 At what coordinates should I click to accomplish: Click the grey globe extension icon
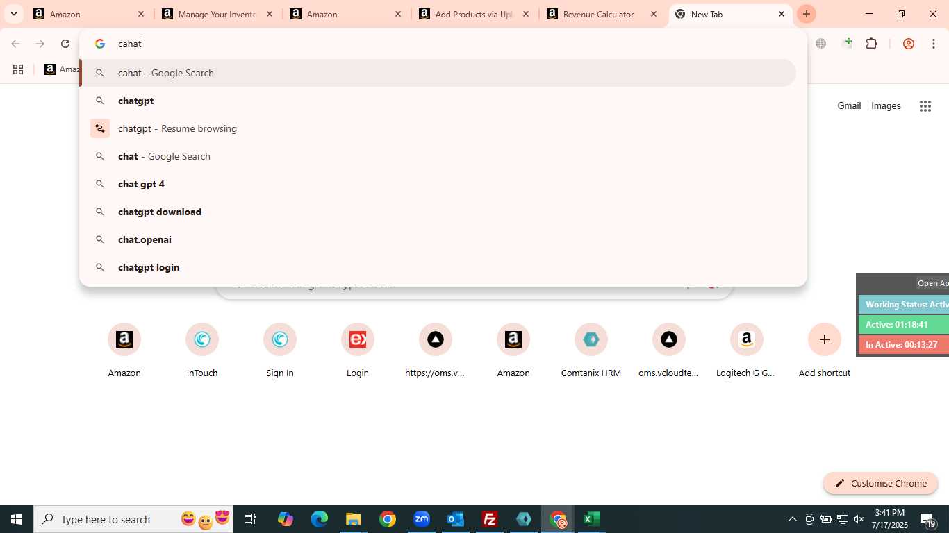(x=821, y=44)
